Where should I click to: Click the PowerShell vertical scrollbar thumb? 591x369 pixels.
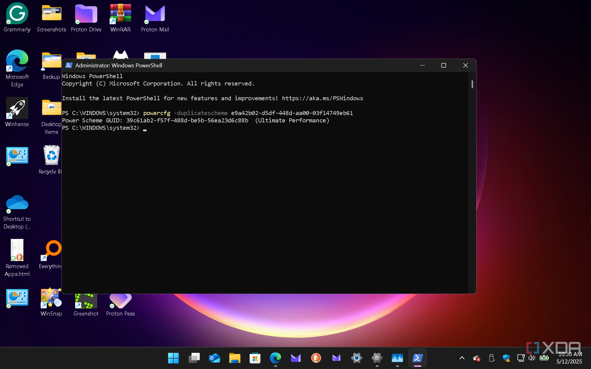(472, 84)
